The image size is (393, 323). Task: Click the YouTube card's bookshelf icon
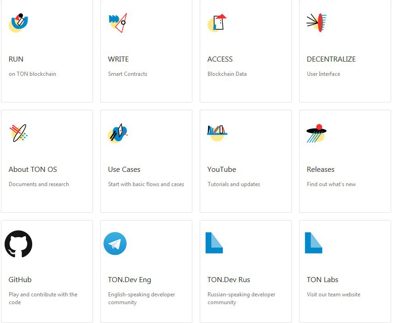point(217,133)
